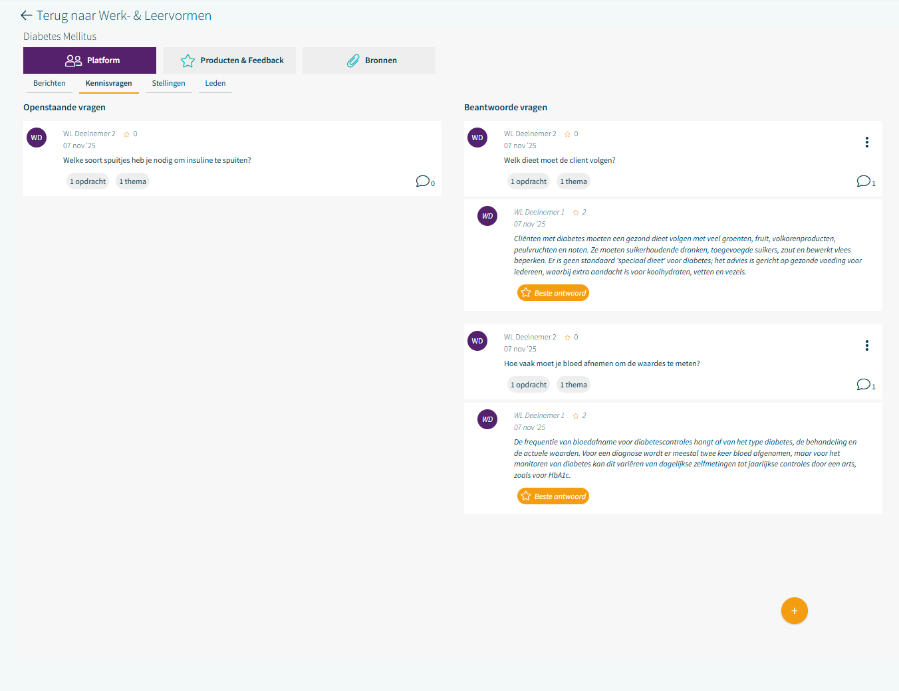The height and width of the screenshot is (691, 899).
Task: Open three-dot menu for the dieet question
Action: [866, 142]
